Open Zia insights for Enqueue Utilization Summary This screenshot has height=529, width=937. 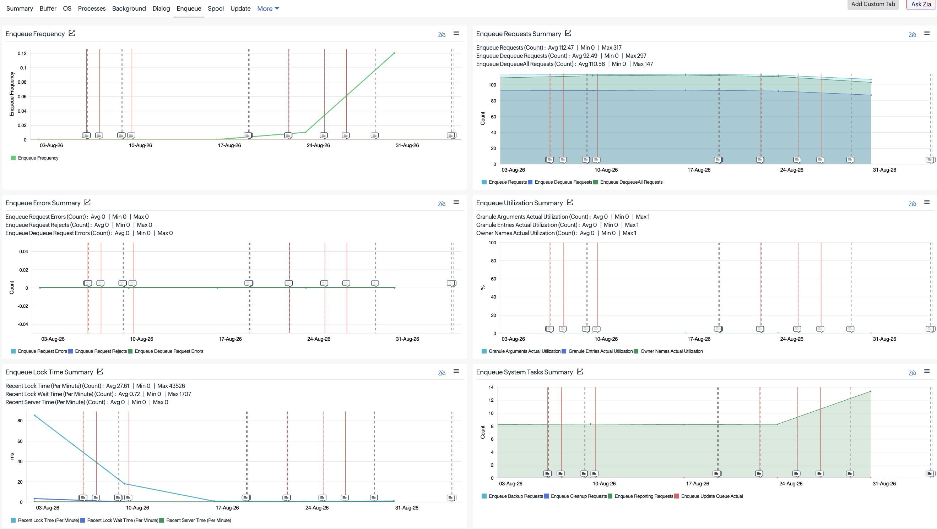(912, 204)
